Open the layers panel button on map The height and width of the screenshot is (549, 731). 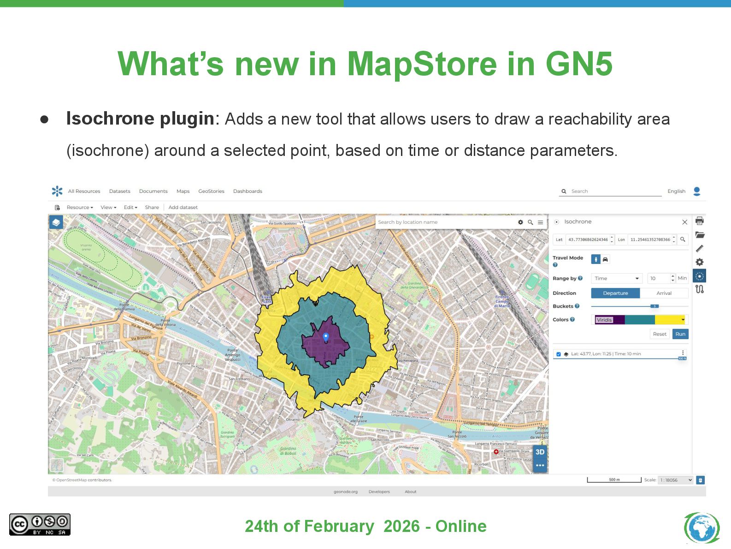(x=56, y=223)
